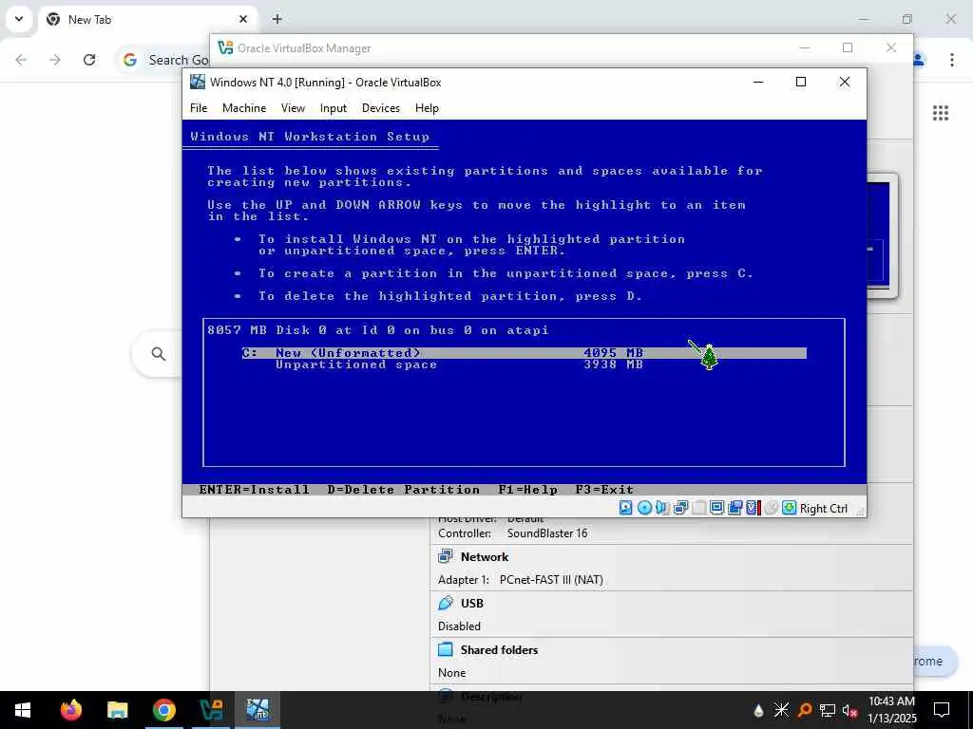Click the shared folders indicator in VM status bar
The width and height of the screenshot is (973, 729).
click(735, 509)
